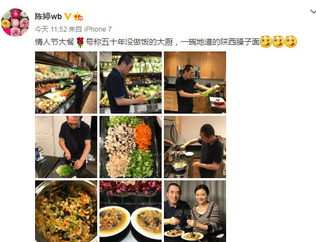Open photo of man chopping green vegetables
This screenshot has height=242, width=316.
point(66,147)
